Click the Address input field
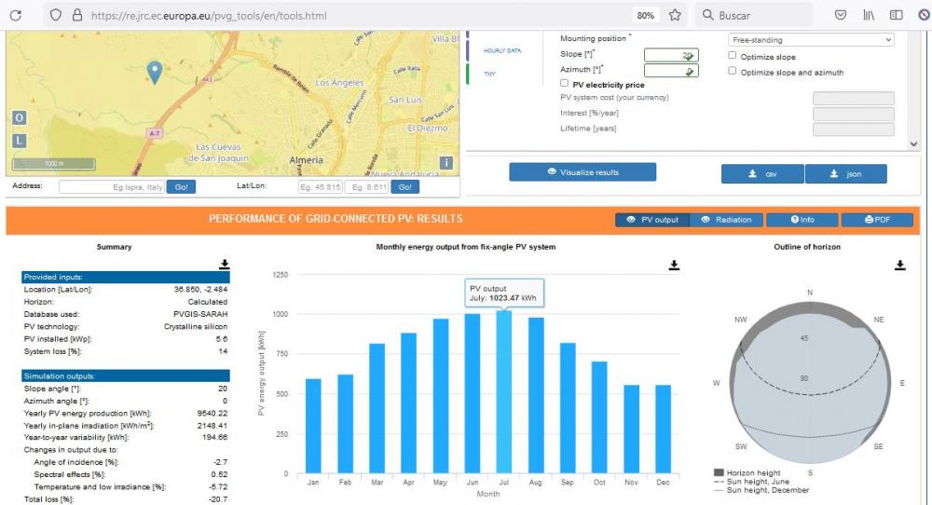The height and width of the screenshot is (505, 932). [112, 187]
